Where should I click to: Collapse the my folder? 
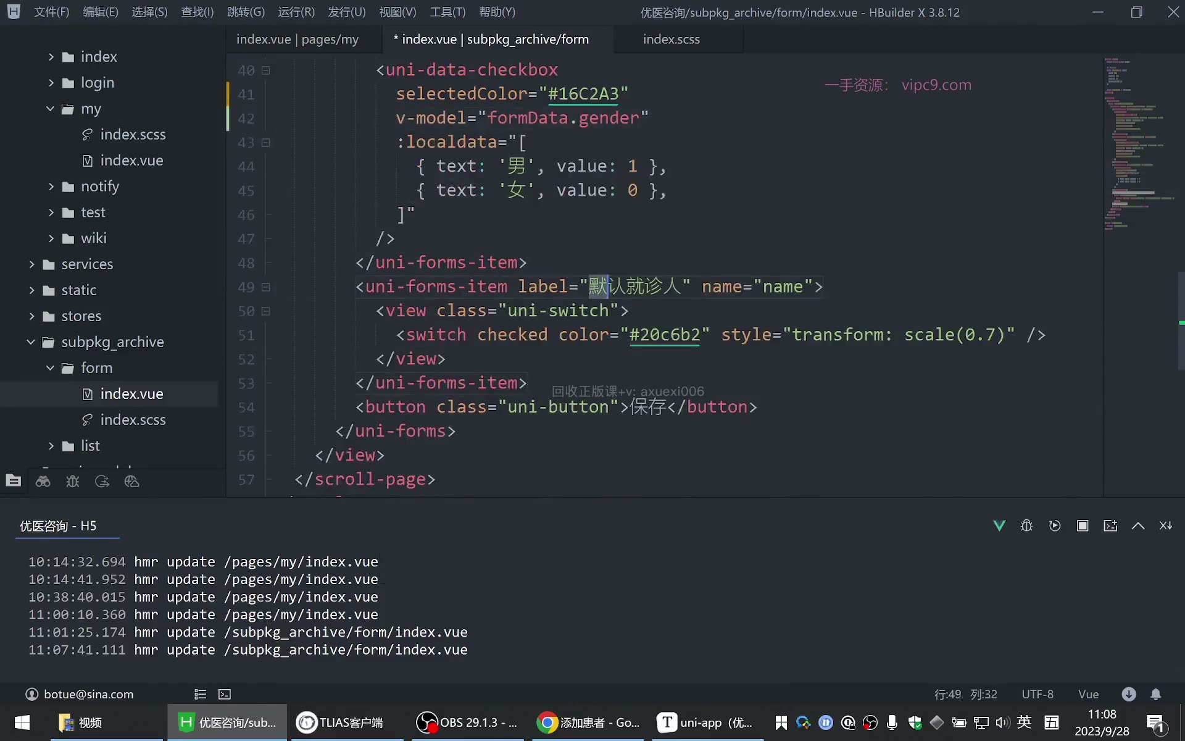[51, 109]
